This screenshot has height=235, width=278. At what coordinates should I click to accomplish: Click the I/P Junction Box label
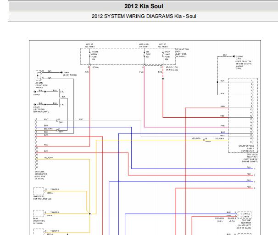(x=182, y=52)
